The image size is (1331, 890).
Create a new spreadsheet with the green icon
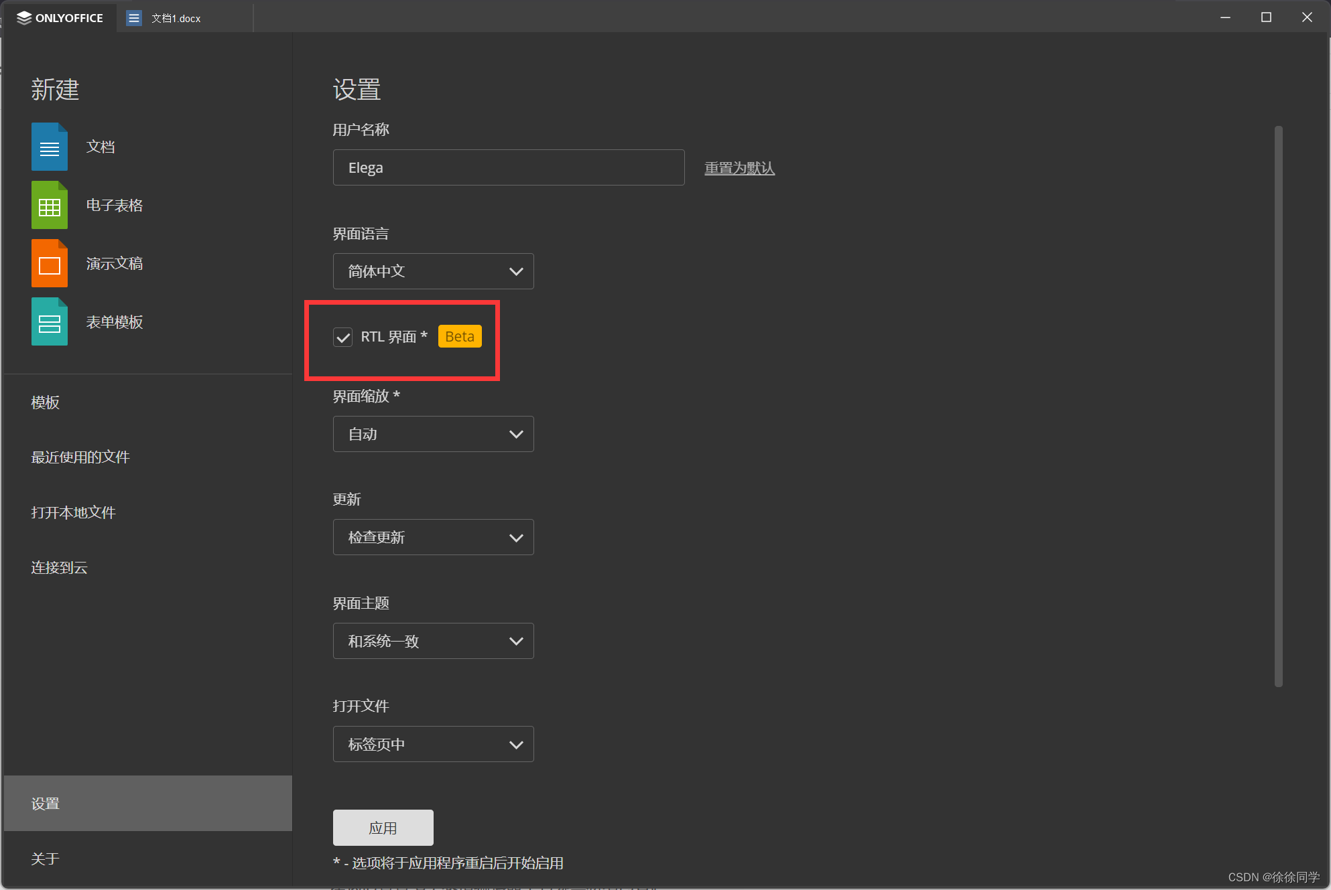click(50, 205)
